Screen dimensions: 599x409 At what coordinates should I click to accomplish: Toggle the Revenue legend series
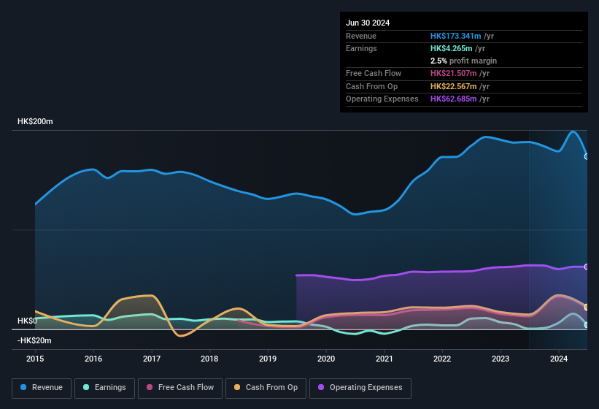42,388
